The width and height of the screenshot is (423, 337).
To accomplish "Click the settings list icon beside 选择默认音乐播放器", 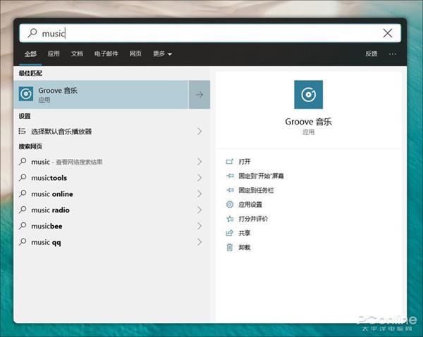I will 22,131.
